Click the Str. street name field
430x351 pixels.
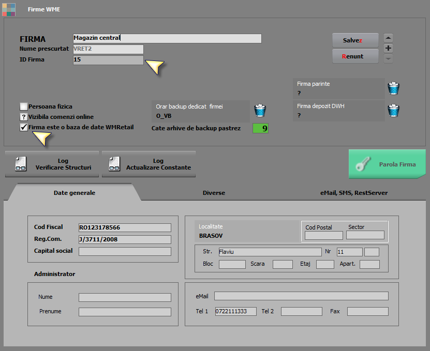(x=270, y=252)
